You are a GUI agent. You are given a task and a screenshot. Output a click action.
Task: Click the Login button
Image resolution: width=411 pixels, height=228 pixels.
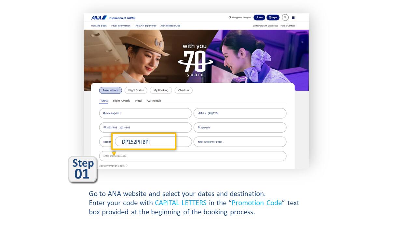273,18
